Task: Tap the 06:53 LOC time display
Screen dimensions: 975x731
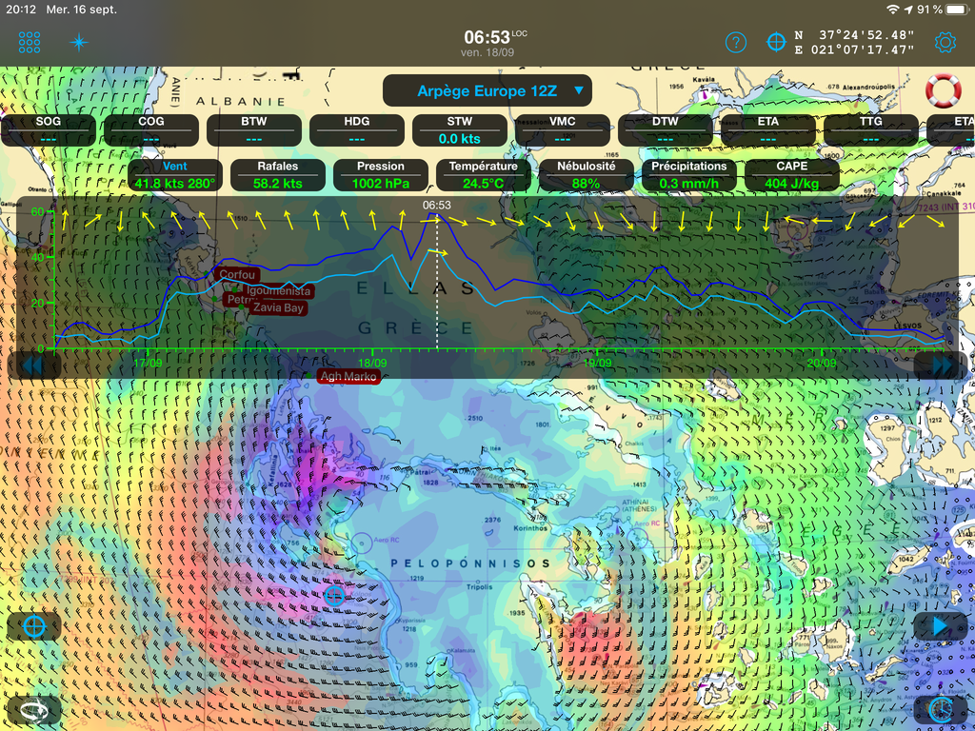Action: [494, 37]
